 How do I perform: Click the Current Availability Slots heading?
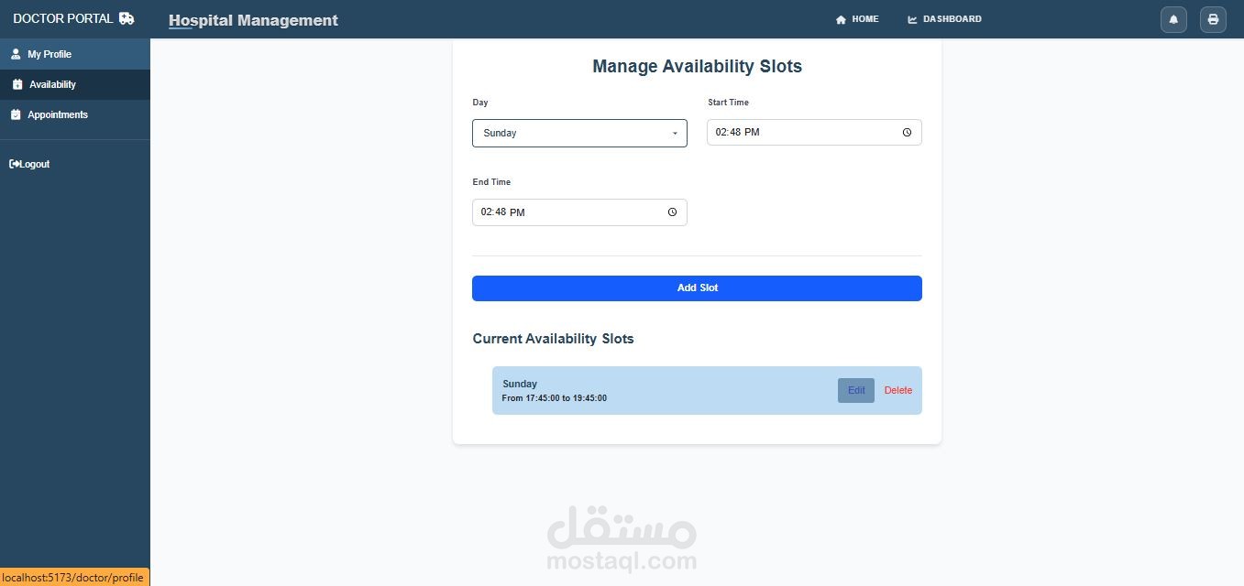553,339
